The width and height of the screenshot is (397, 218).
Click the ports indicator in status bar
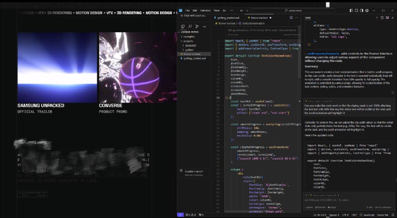tap(201, 215)
